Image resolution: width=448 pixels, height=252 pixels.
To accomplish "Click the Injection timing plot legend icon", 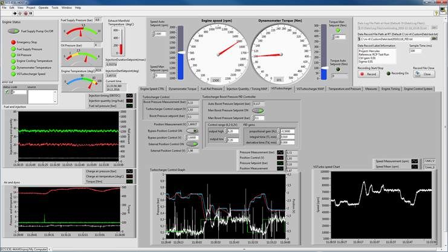I will click(x=129, y=95).
